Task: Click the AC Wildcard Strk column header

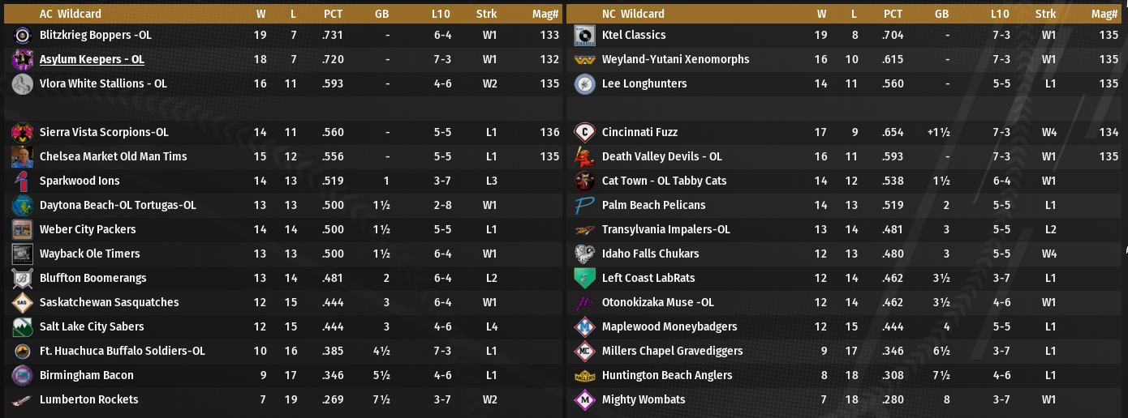Action: (487, 14)
